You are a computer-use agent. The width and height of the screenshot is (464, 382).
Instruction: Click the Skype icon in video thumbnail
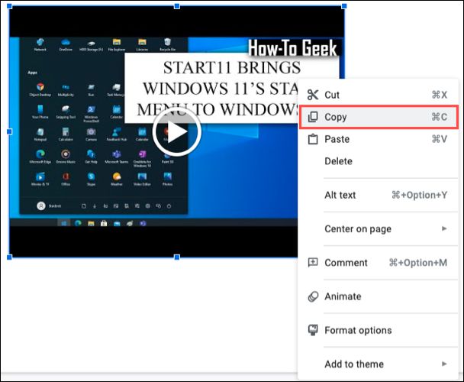click(91, 176)
